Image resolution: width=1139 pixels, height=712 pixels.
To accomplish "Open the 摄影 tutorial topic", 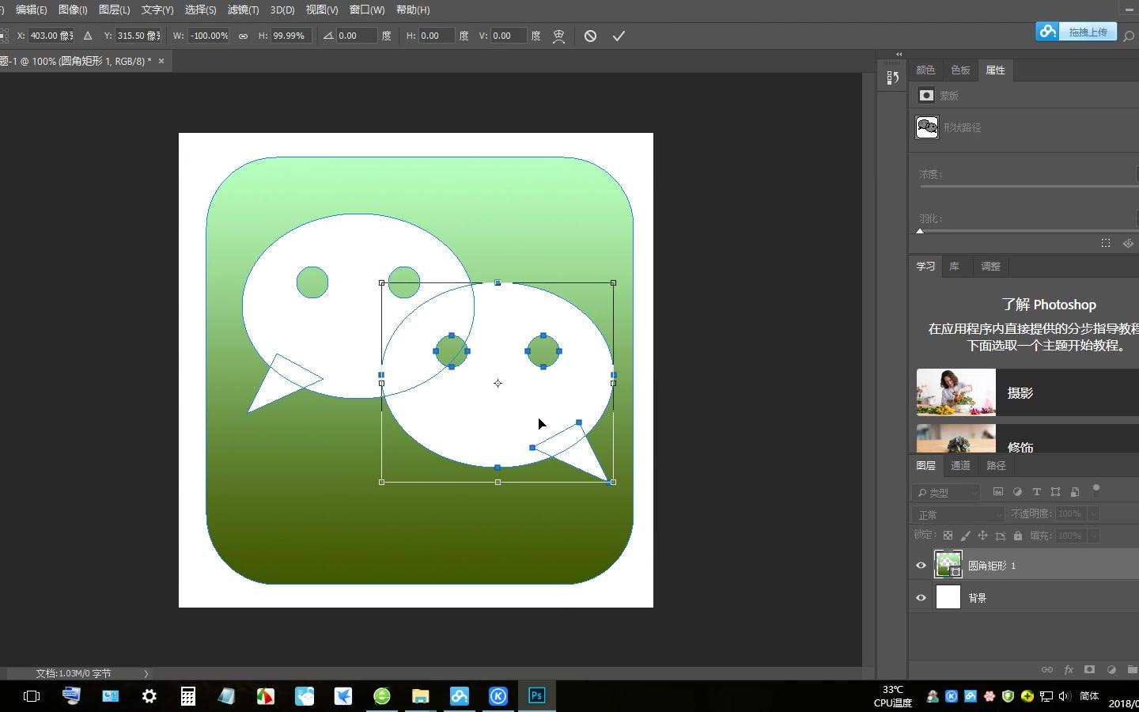I will click(1027, 392).
